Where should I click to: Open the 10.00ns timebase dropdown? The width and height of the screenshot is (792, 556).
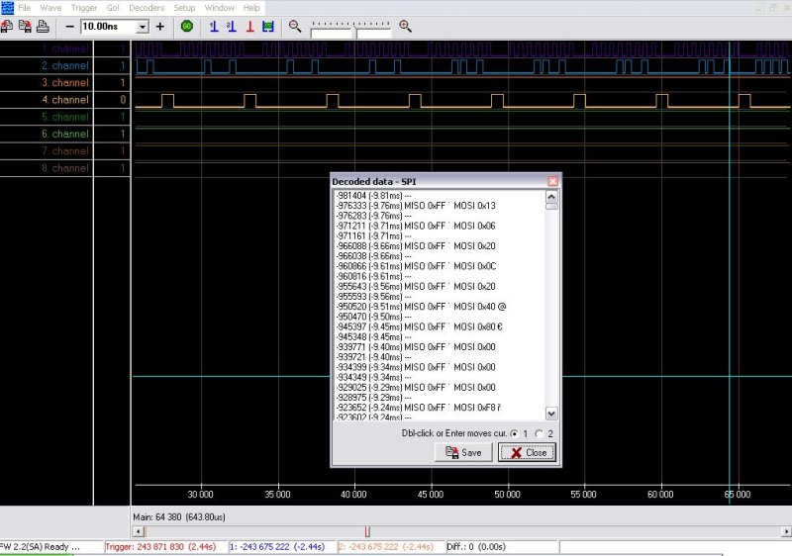pos(142,26)
